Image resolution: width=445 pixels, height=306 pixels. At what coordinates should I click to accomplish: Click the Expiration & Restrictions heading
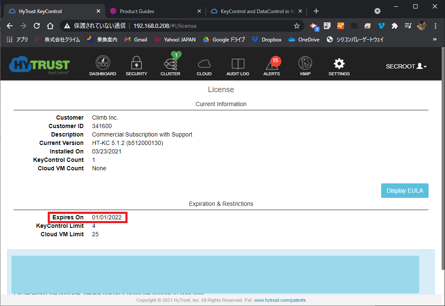221,204
